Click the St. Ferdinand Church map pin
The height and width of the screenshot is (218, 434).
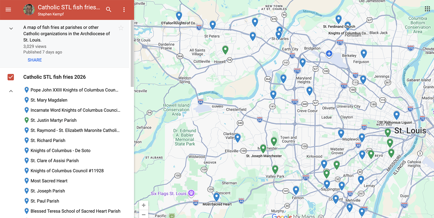point(339,19)
